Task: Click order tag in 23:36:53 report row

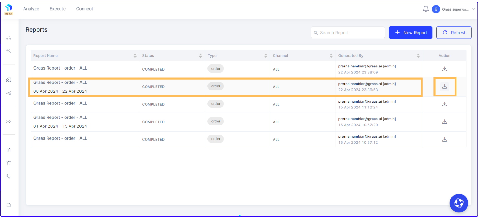Action: pyautogui.click(x=216, y=86)
